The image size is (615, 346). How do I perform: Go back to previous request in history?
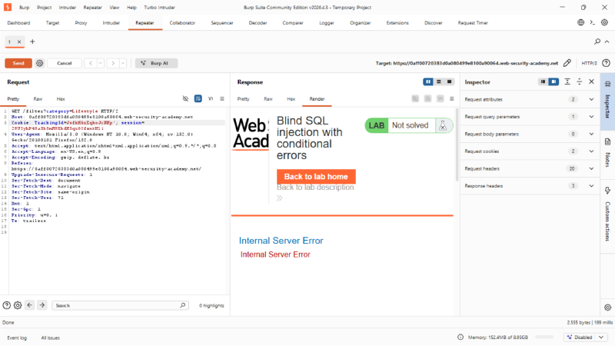tap(91, 63)
